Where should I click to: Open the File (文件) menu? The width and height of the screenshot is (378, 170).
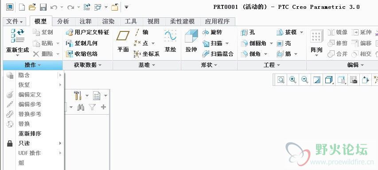15,21
